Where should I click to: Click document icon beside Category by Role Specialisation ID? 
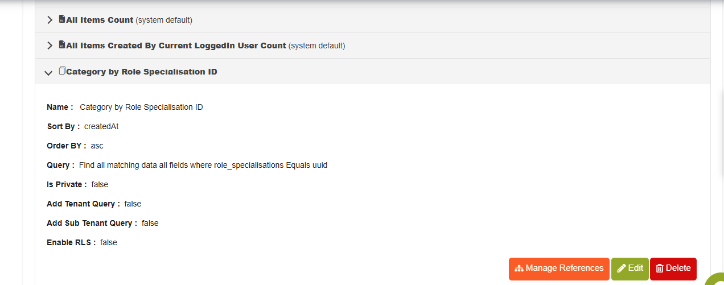(x=62, y=71)
